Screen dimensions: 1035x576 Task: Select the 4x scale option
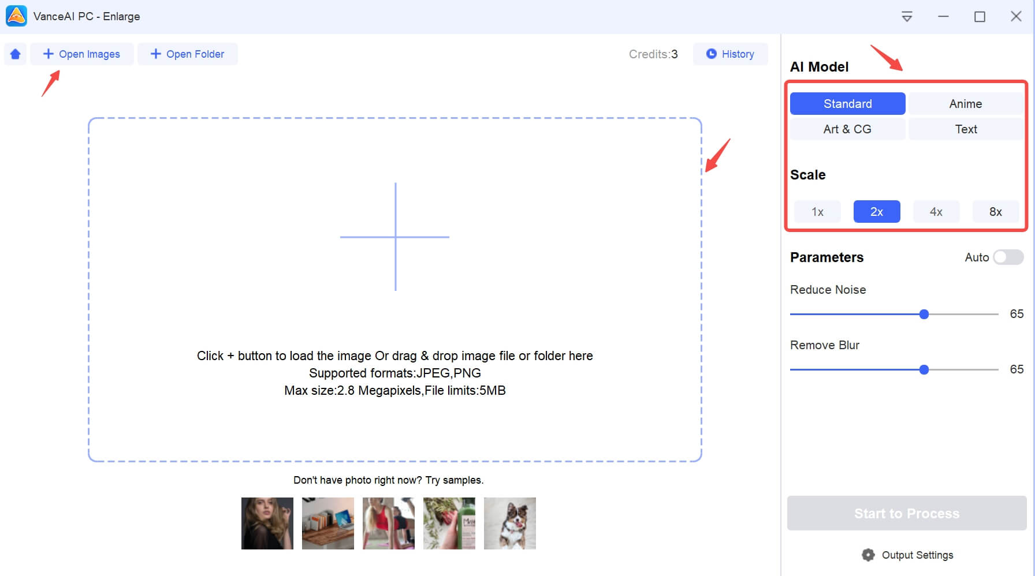(936, 211)
